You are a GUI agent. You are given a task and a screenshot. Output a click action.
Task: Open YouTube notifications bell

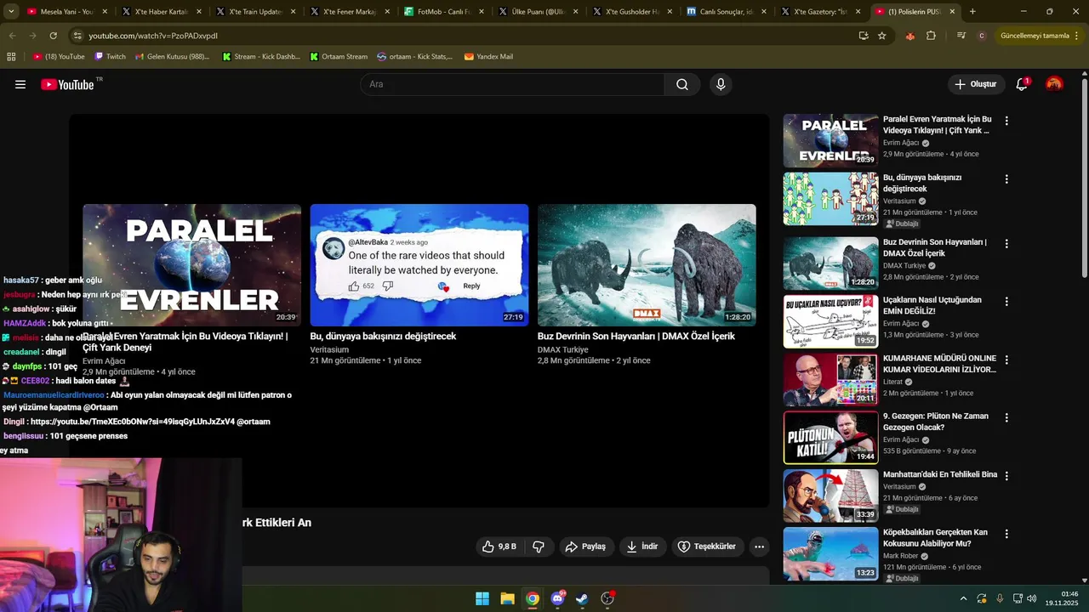[x=1022, y=84]
